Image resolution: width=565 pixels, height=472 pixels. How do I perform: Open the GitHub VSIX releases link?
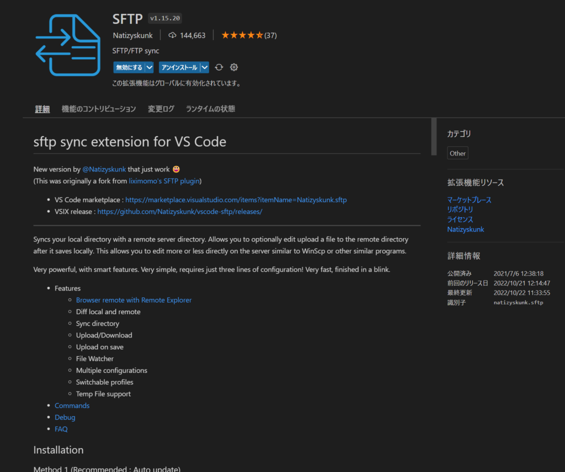179,211
